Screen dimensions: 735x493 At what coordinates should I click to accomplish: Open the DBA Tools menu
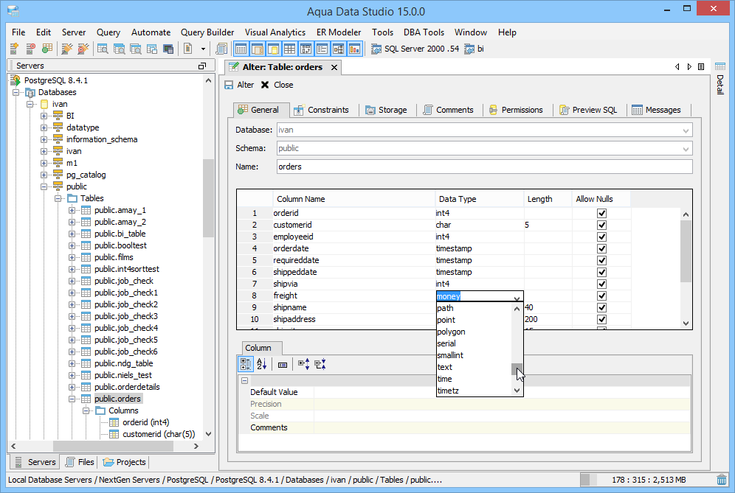pos(424,32)
